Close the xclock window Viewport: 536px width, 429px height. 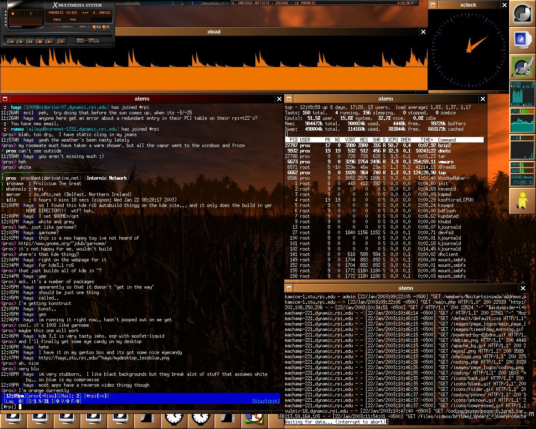[504, 5]
